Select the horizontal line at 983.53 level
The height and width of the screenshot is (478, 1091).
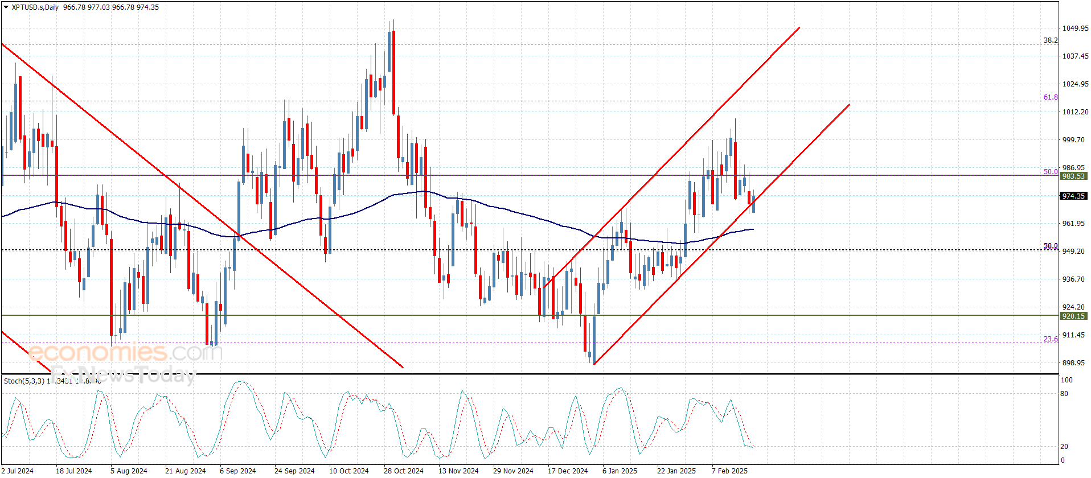pos(530,175)
